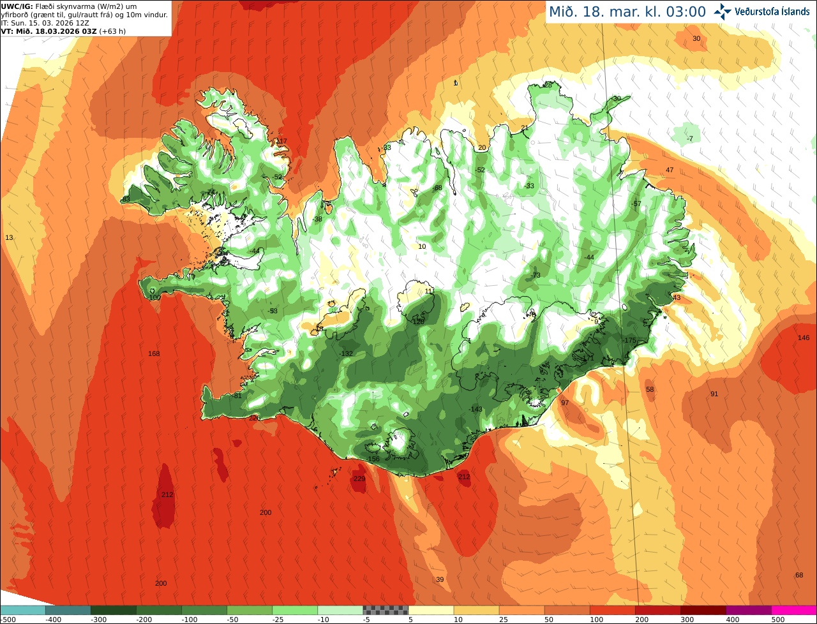Screen dimensions: 817x624
Task: Pick the purple legend swatch between 400 and 500
Action: click(749, 610)
